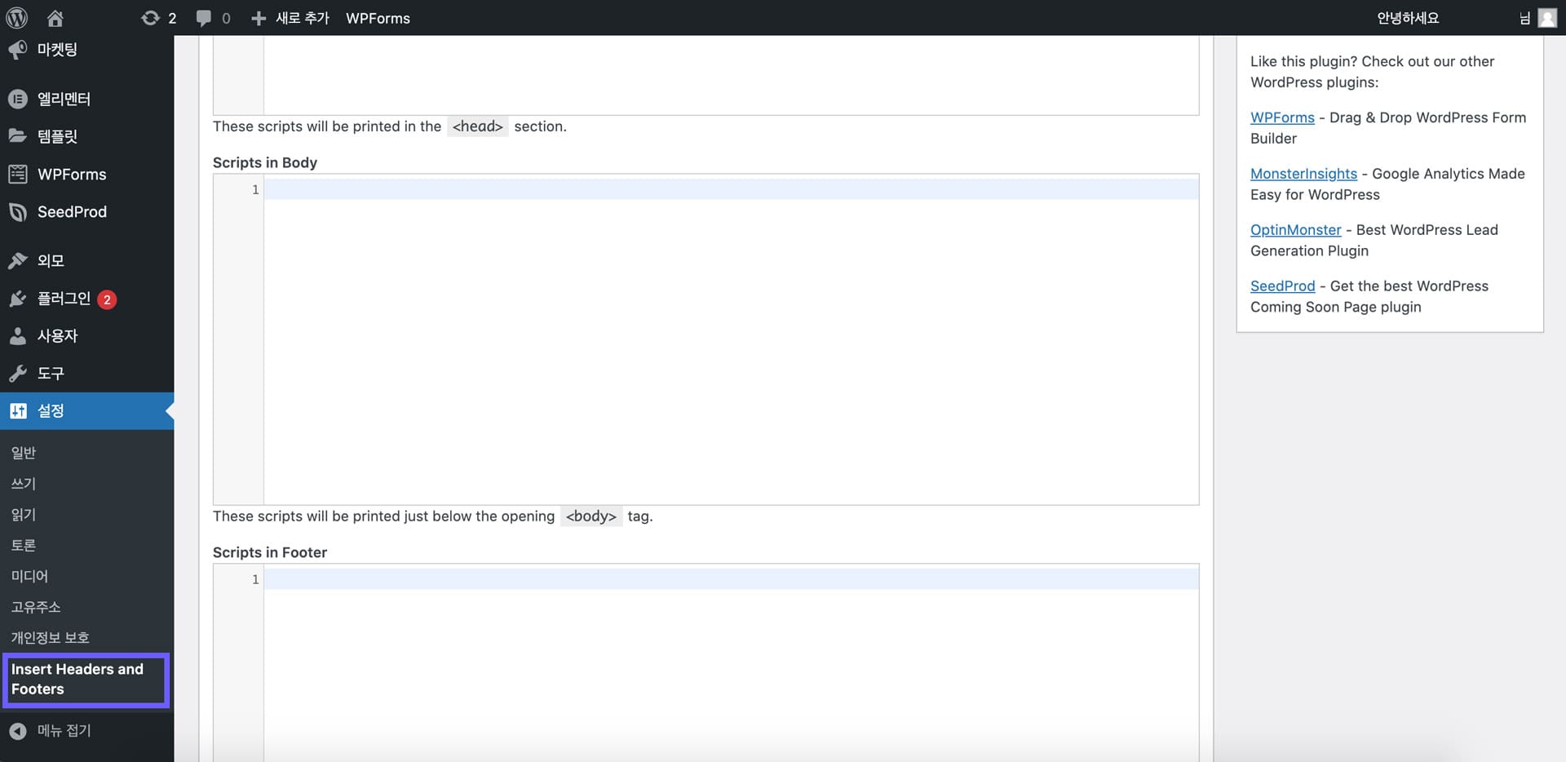Click the 마케팅 megaphone icon
This screenshot has width=1566, height=762.
click(18, 50)
